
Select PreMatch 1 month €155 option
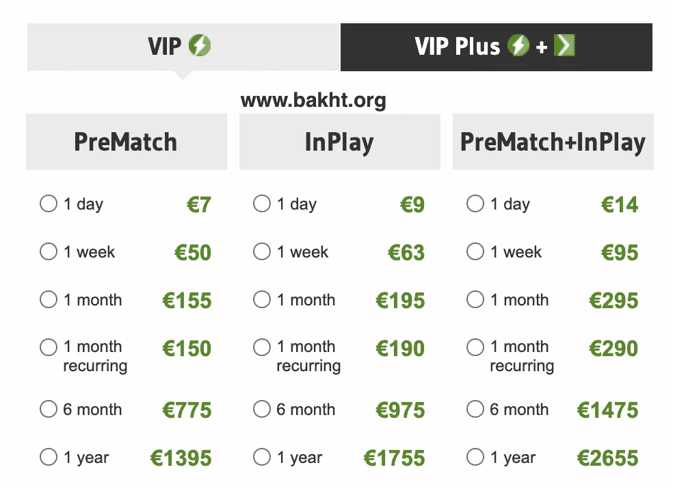point(49,300)
